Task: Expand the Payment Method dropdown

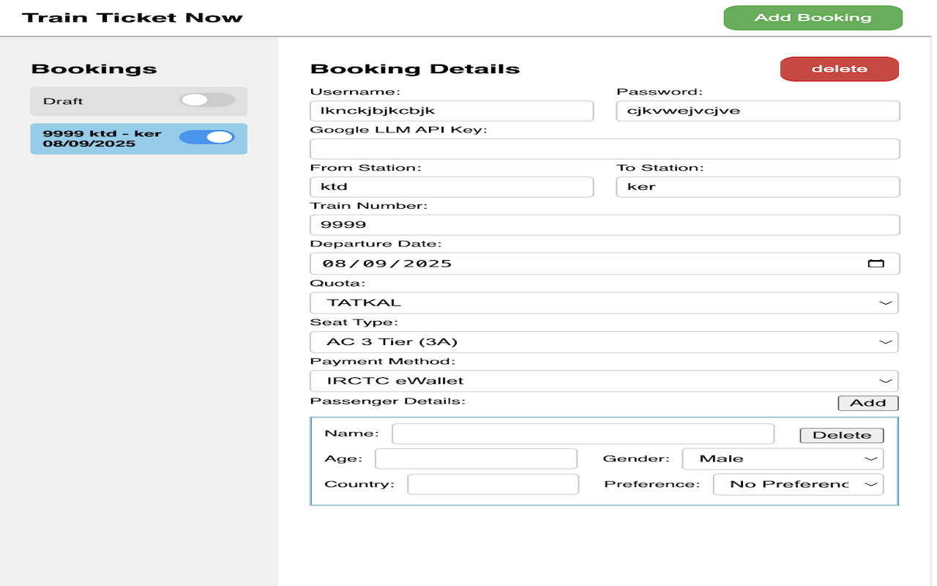Action: pos(604,381)
